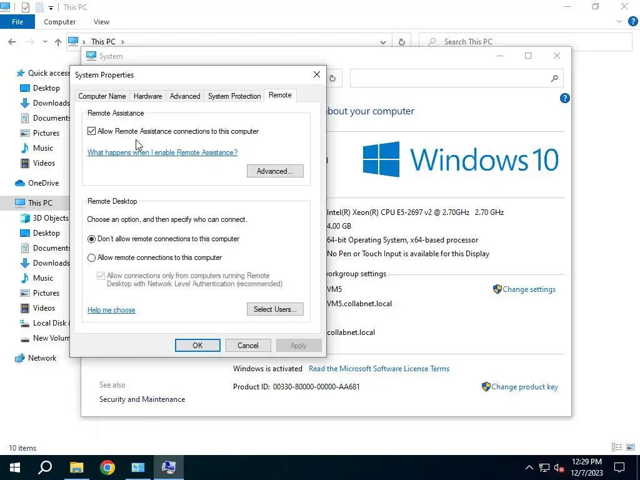Click the refresh icon in System window
The height and width of the screenshot is (480, 640).
(x=332, y=78)
